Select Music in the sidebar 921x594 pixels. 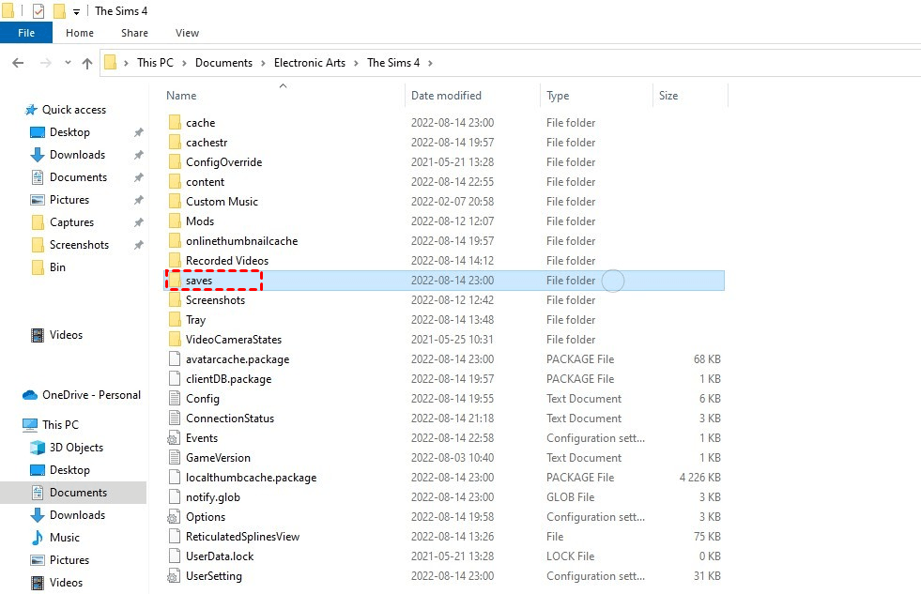(64, 538)
